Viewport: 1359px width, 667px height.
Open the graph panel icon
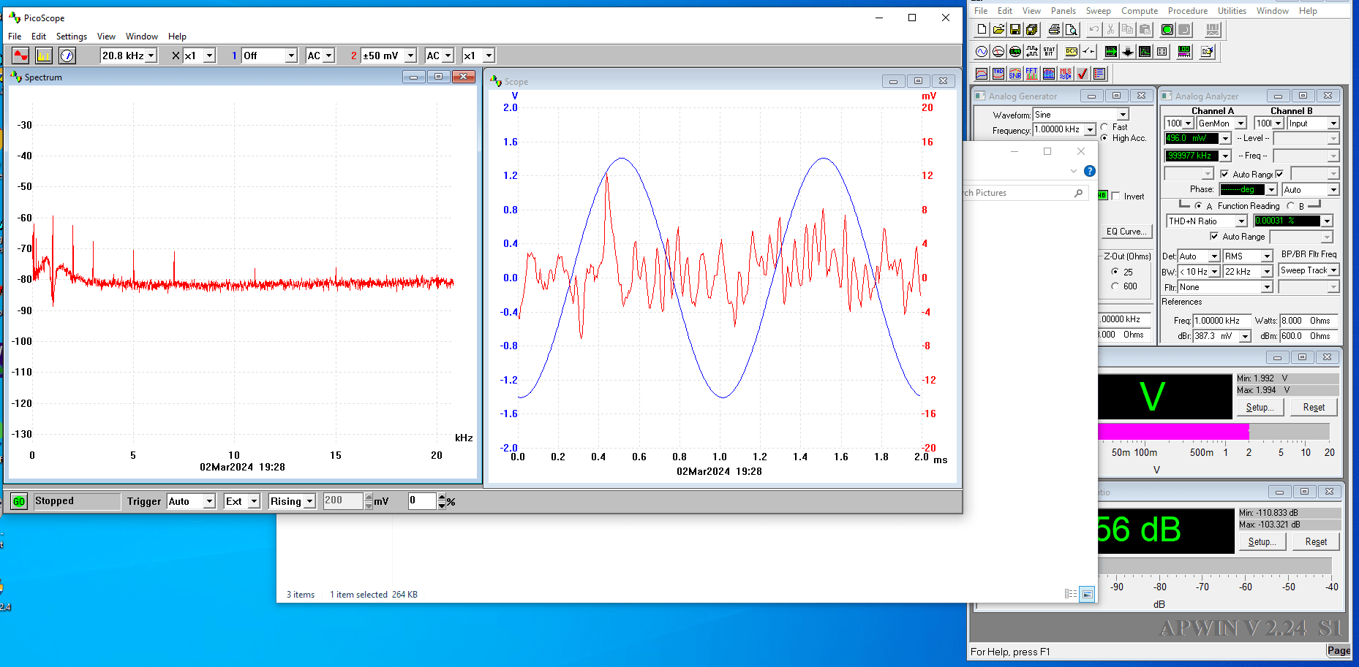1145,51
